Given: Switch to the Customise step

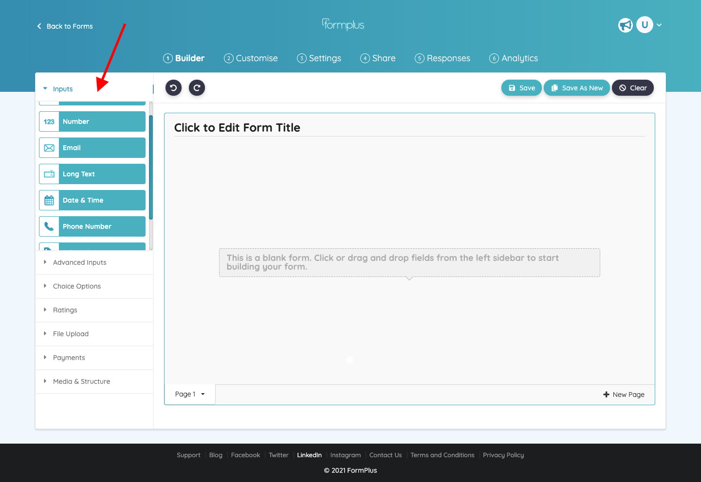Looking at the screenshot, I should coord(251,58).
